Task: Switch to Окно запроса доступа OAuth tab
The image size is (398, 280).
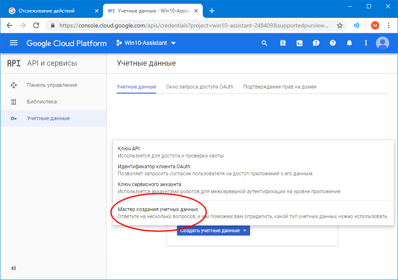Action: click(199, 87)
